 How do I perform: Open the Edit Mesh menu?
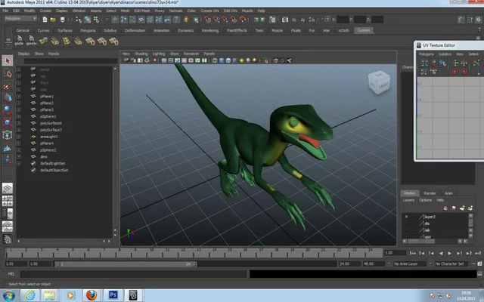[141, 11]
